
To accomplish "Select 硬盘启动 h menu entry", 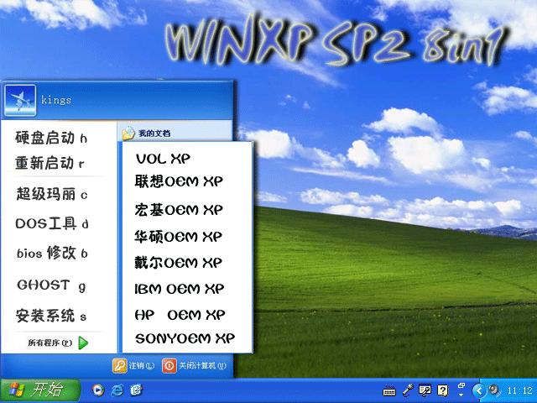I will 51,138.
